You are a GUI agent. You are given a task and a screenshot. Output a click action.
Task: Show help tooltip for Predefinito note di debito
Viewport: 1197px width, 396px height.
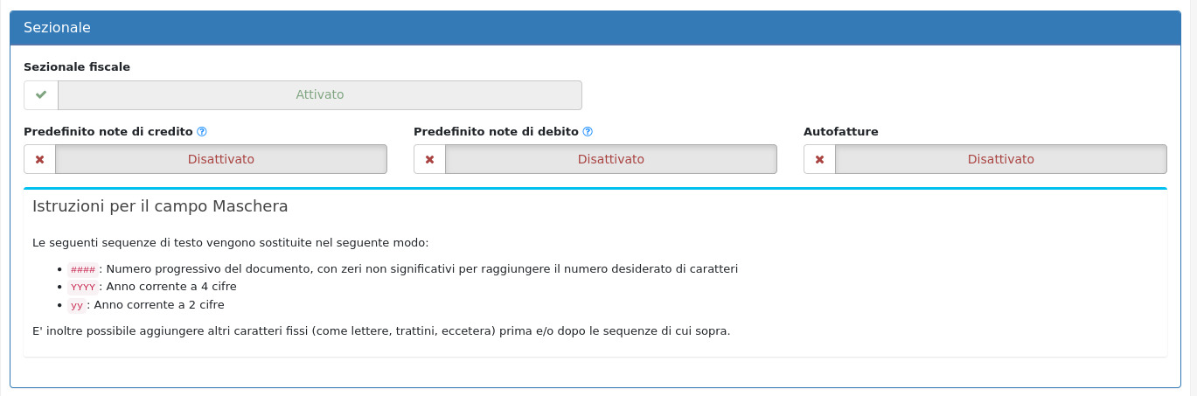click(588, 132)
